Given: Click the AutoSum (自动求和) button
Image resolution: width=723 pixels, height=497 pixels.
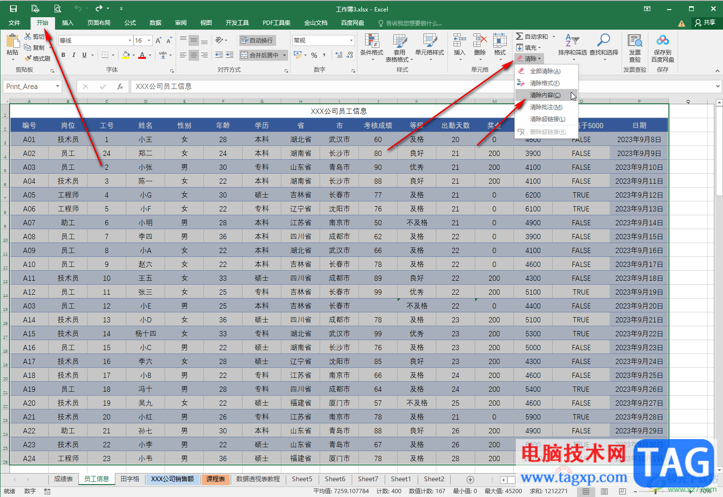Looking at the screenshot, I should 532,36.
